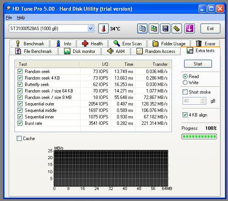Click the 3541 IOPS burst rate value
The width and height of the screenshot is (228, 201).
pos(98,123)
